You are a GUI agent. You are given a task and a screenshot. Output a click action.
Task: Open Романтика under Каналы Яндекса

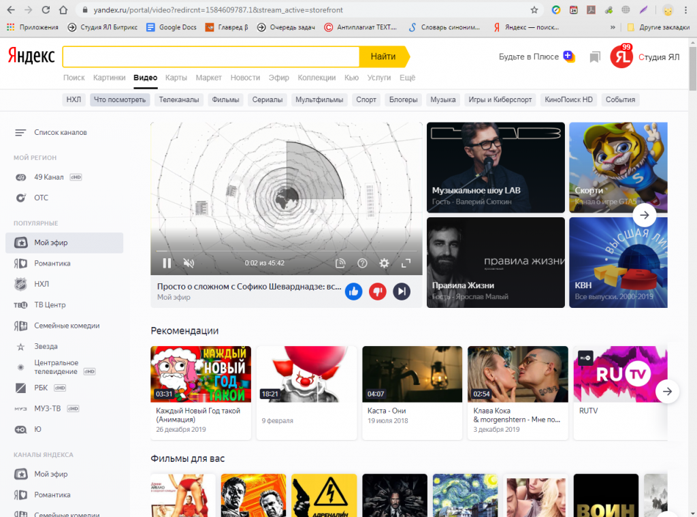coord(65,495)
